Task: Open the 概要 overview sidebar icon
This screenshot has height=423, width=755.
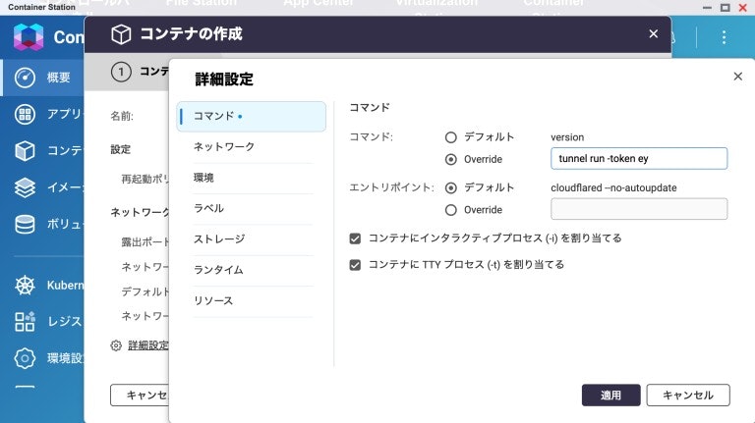Action: point(25,78)
